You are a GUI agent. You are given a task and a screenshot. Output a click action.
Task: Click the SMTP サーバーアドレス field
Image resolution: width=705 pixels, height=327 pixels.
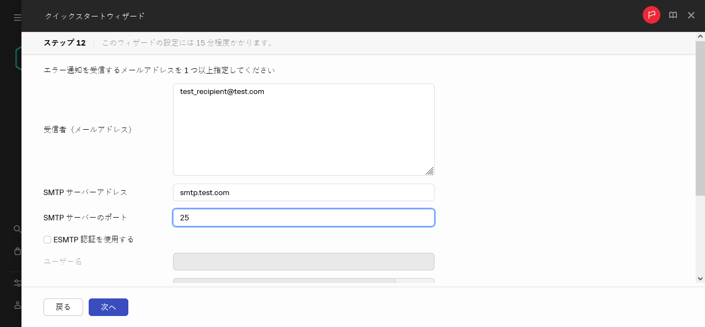(x=303, y=192)
